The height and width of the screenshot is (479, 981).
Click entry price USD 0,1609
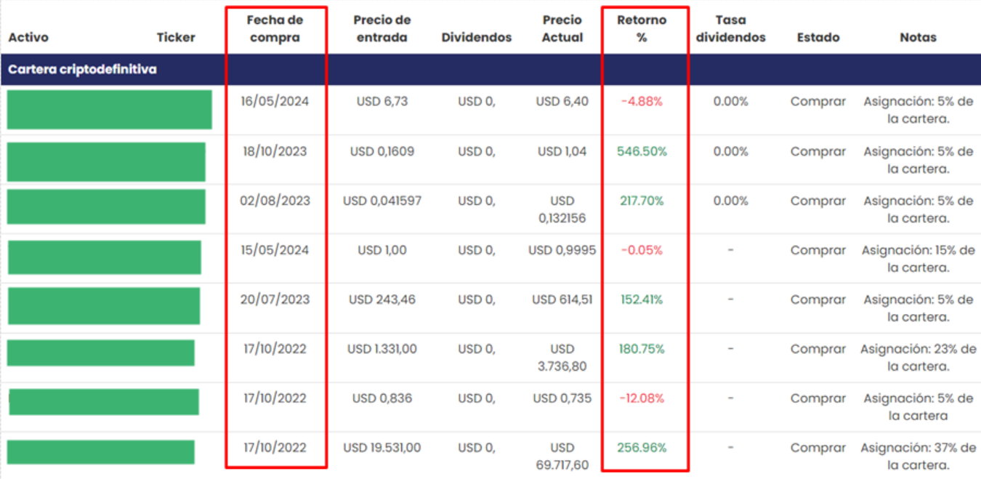(382, 151)
